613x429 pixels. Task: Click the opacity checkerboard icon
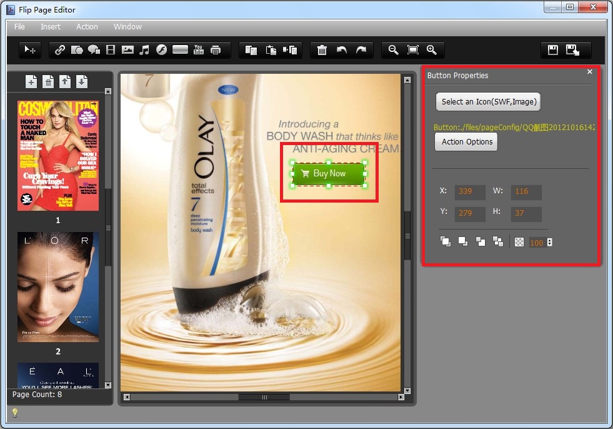(519, 242)
